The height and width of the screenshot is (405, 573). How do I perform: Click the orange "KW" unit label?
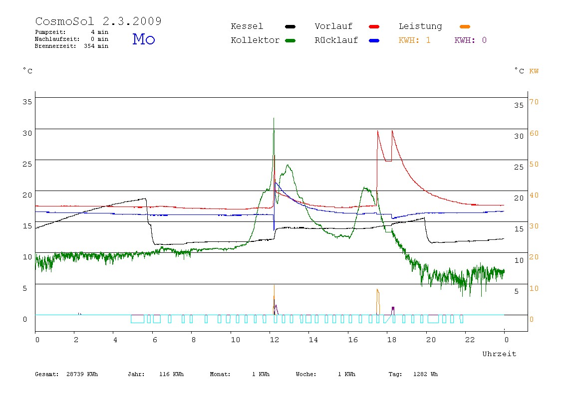pyautogui.click(x=534, y=71)
